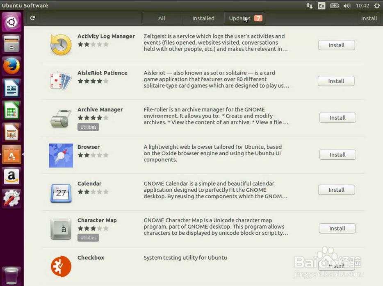The height and width of the screenshot is (286, 383).
Task: Click the Browser app title
Action: click(x=89, y=147)
